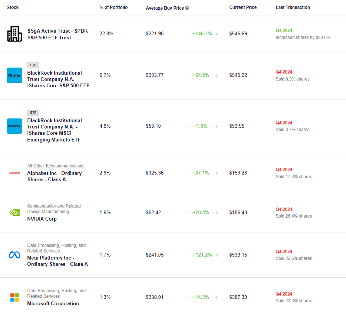Open iShares Core S&P 500 ETF stock
The width and height of the screenshot is (346, 313).
pos(58,79)
